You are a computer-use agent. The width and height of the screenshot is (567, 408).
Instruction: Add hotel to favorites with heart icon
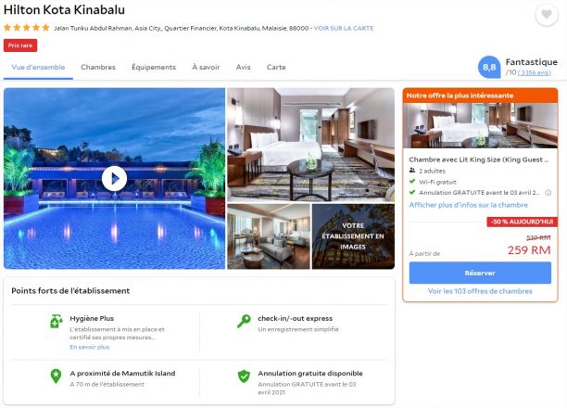(547, 15)
